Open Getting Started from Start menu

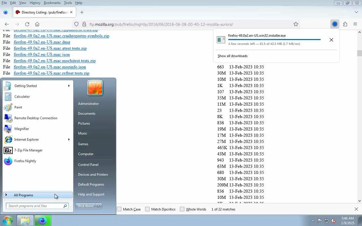click(38, 86)
